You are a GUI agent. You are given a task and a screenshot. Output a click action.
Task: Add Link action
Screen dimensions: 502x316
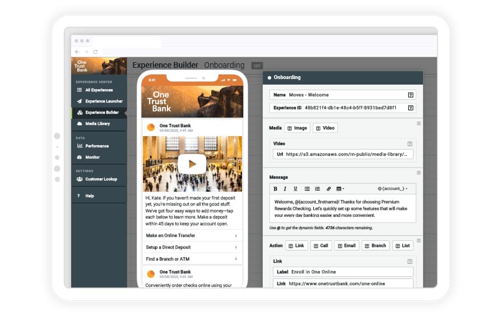(x=296, y=246)
